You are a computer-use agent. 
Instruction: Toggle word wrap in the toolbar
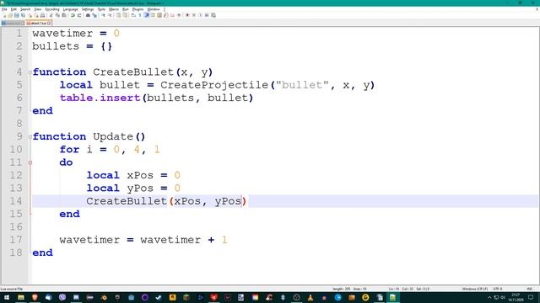pyautogui.click(x=133, y=15)
